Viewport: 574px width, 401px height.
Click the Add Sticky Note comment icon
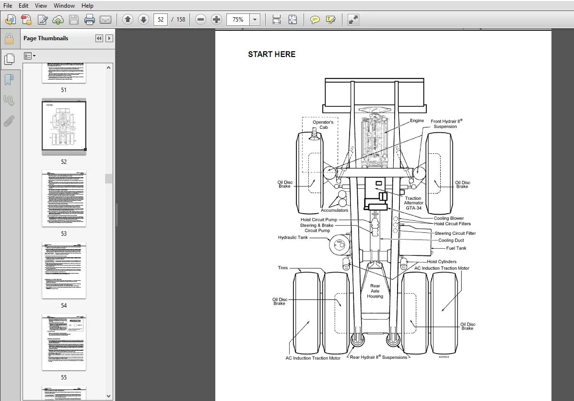coord(315,20)
